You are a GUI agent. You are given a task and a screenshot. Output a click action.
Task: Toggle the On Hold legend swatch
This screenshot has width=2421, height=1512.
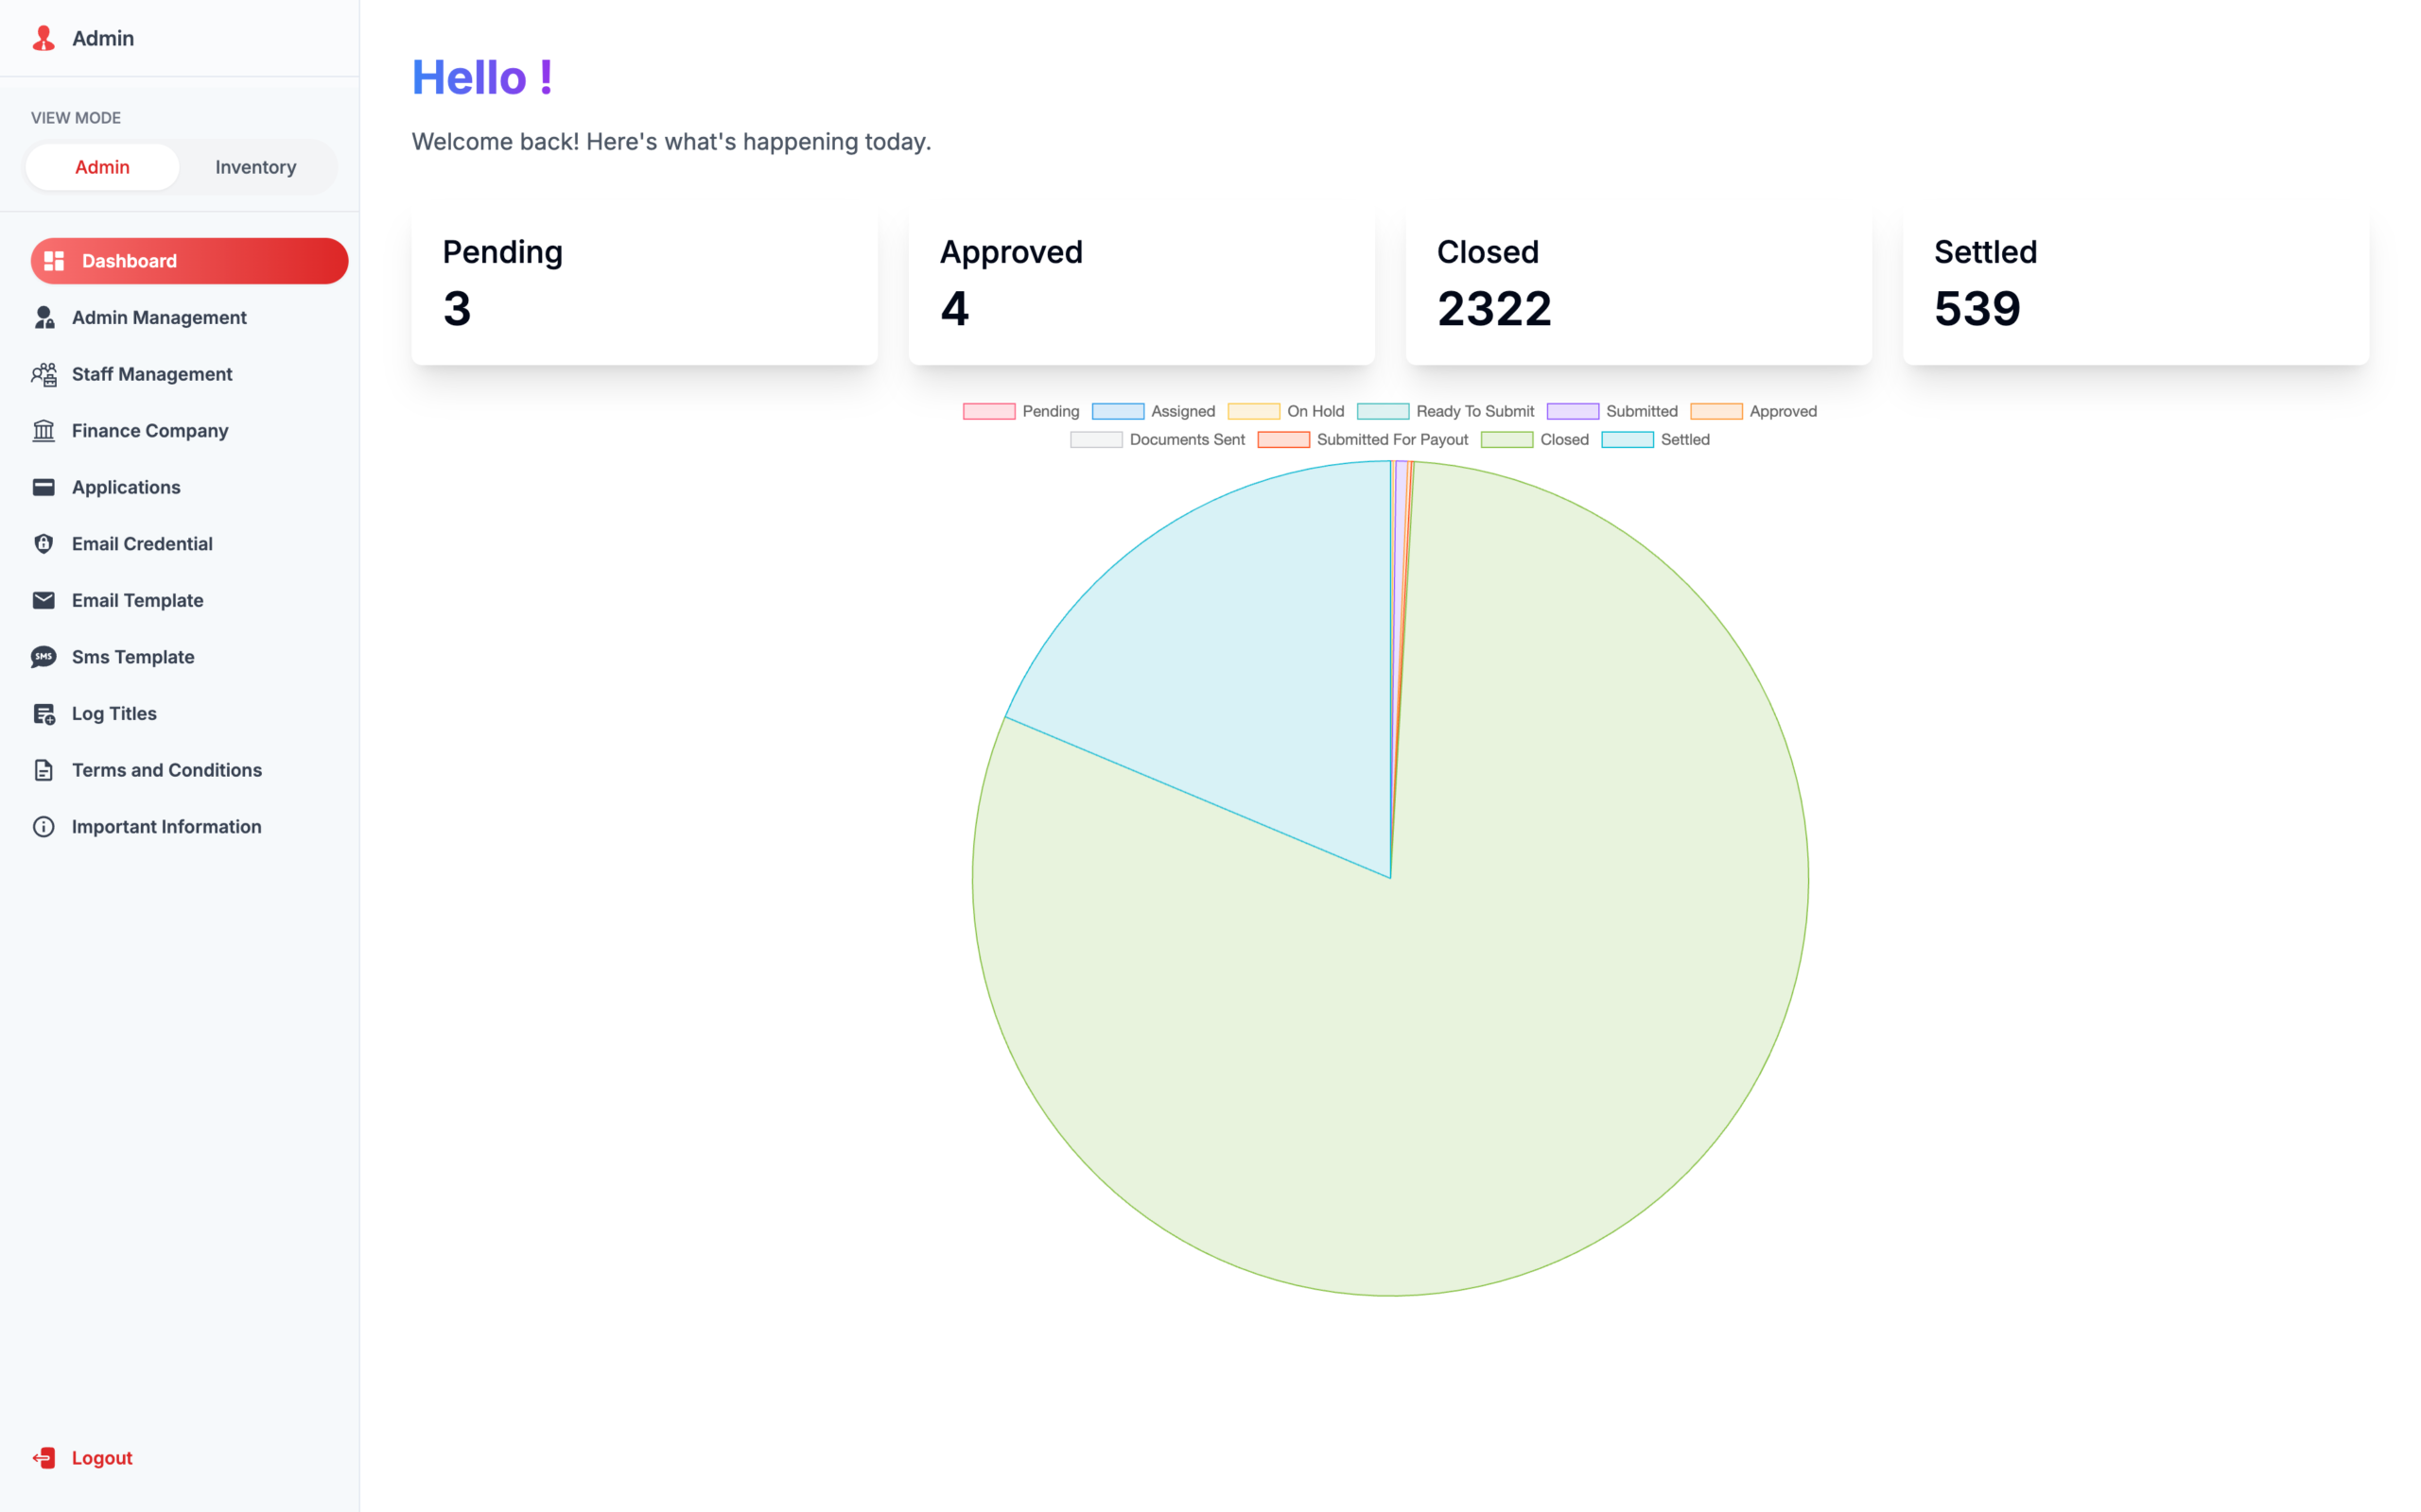coord(1253,412)
